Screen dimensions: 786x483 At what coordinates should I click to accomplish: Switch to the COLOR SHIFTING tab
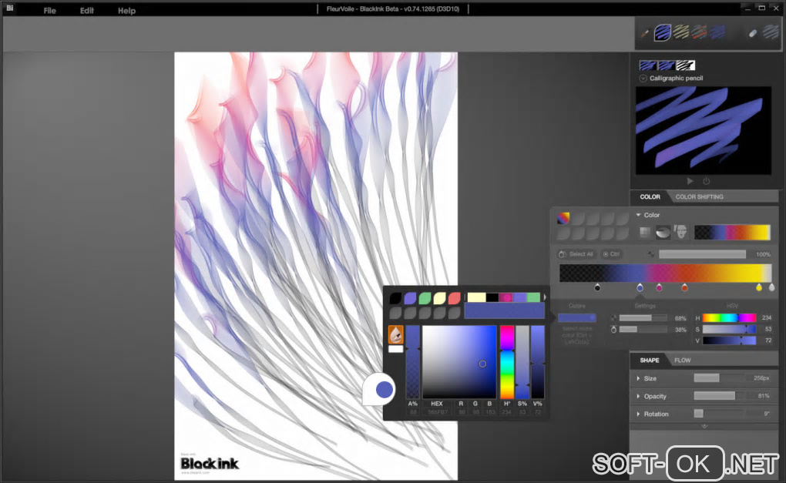pos(699,197)
